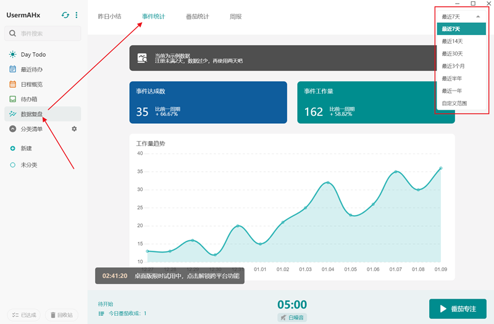
Task: Click the 事件工作量 teal card
Action: (376, 102)
